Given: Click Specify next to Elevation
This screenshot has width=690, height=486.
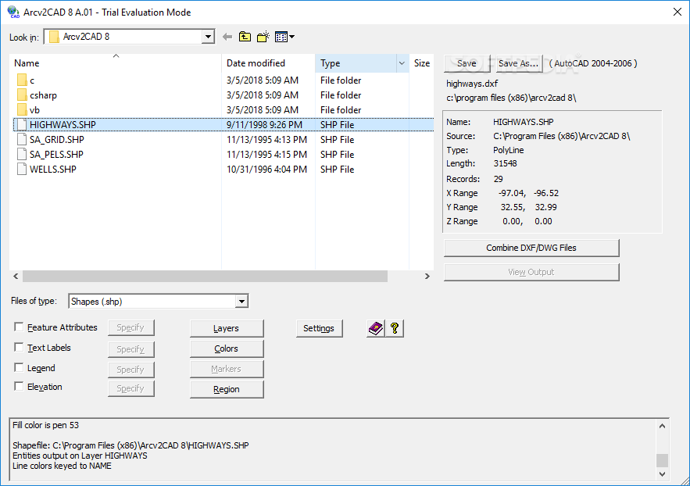Looking at the screenshot, I should [130, 388].
